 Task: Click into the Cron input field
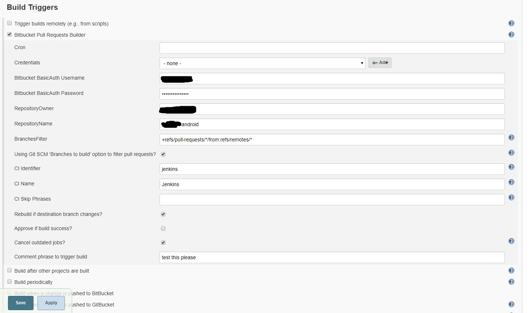(x=332, y=48)
